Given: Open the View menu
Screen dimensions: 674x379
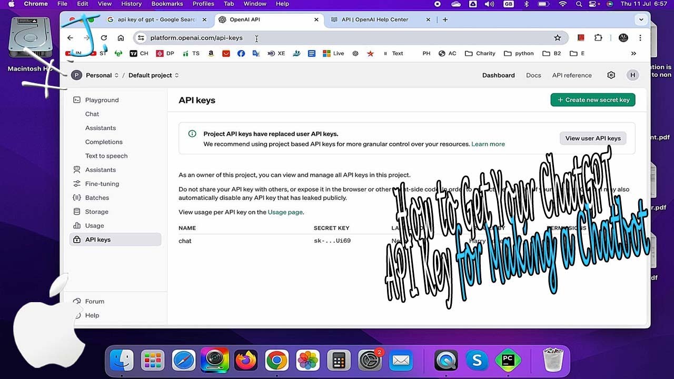Looking at the screenshot, I should point(105,4).
